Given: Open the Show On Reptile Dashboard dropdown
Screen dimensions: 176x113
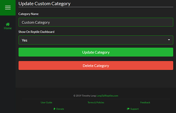Looking at the screenshot, I should point(96,40).
